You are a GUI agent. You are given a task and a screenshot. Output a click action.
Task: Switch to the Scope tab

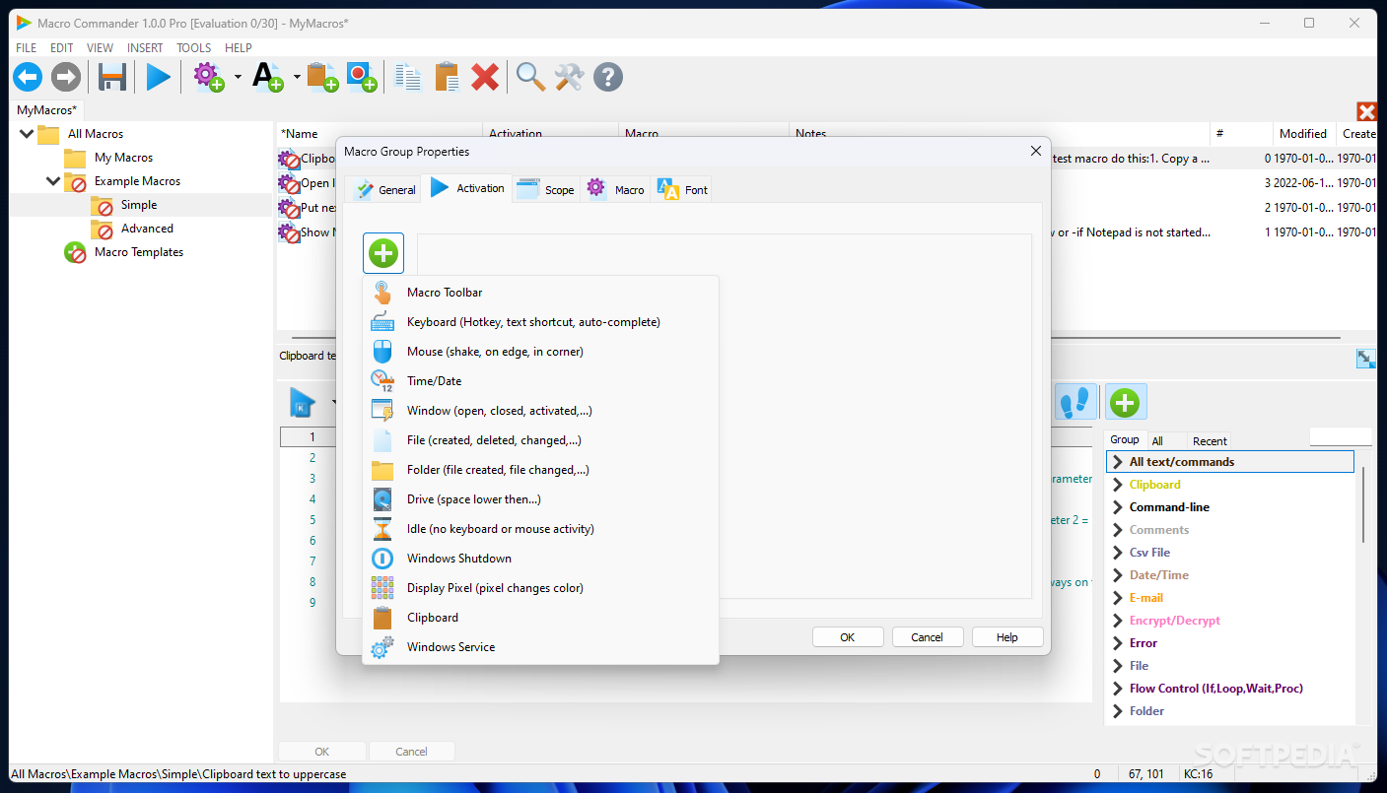[x=545, y=190]
